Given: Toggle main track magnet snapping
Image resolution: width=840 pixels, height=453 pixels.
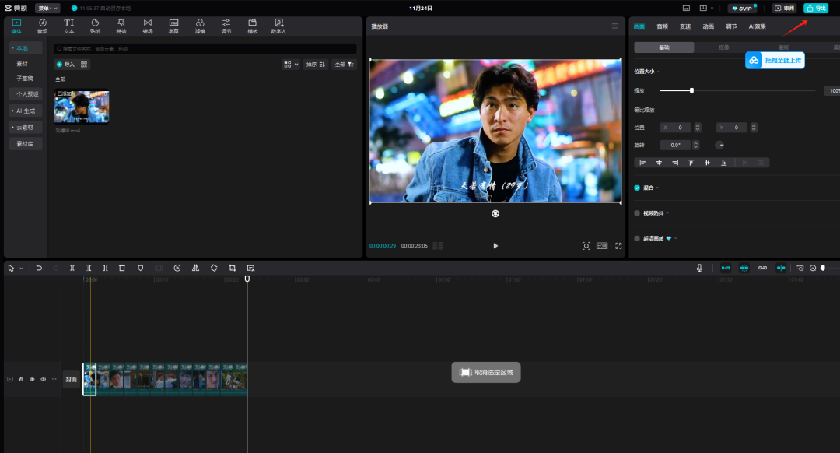Looking at the screenshot, I should point(726,268).
